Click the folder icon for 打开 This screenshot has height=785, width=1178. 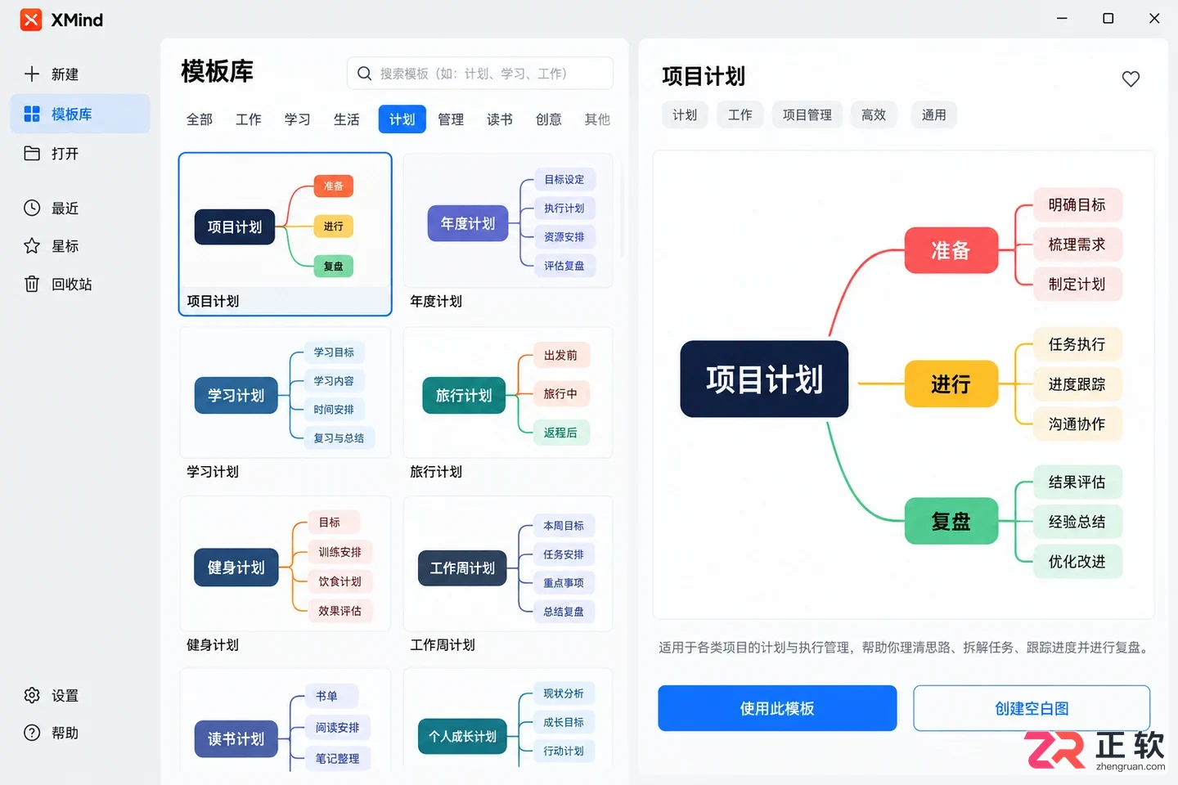click(x=32, y=153)
